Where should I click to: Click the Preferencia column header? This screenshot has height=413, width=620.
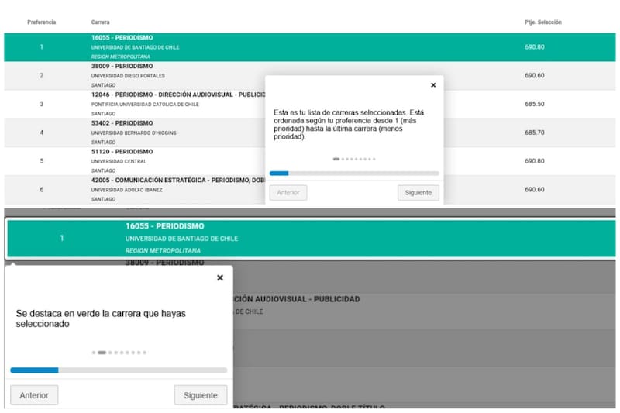[42, 22]
